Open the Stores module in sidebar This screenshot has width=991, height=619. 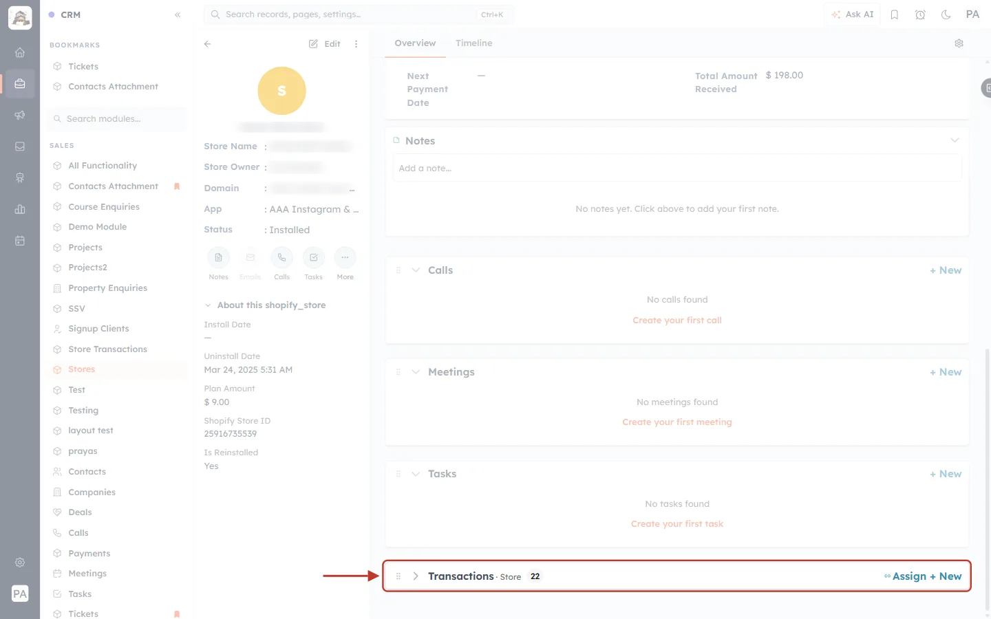click(81, 369)
